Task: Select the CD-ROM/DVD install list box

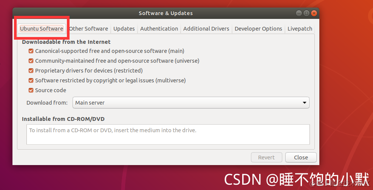Action: pyautogui.click(x=168, y=134)
